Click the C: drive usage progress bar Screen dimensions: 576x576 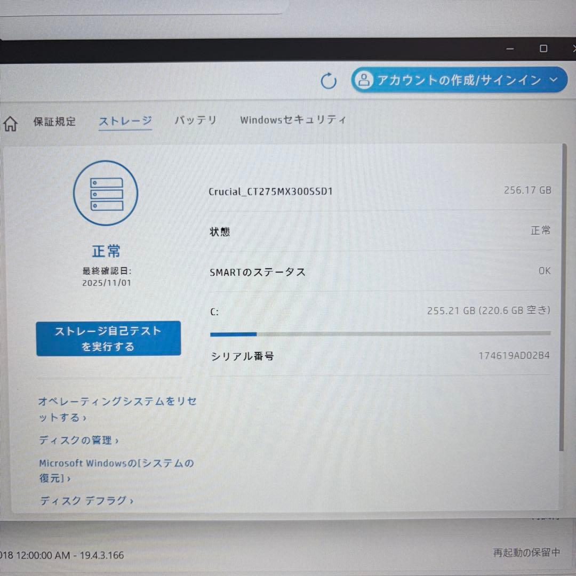coord(381,334)
